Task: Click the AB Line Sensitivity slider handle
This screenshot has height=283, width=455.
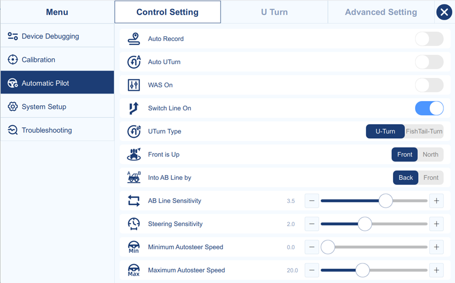Action: [386, 200]
